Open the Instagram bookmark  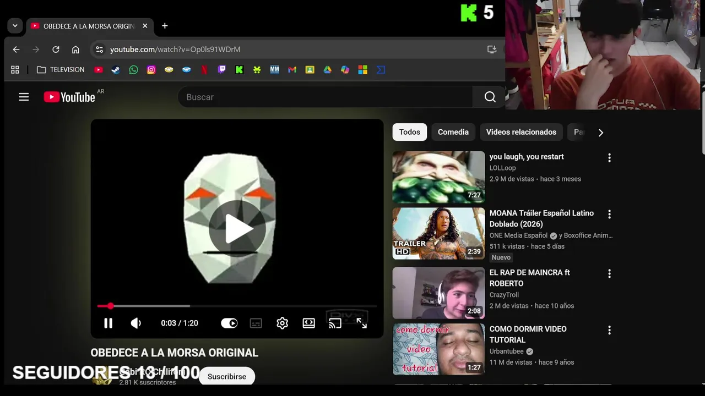[x=151, y=70]
